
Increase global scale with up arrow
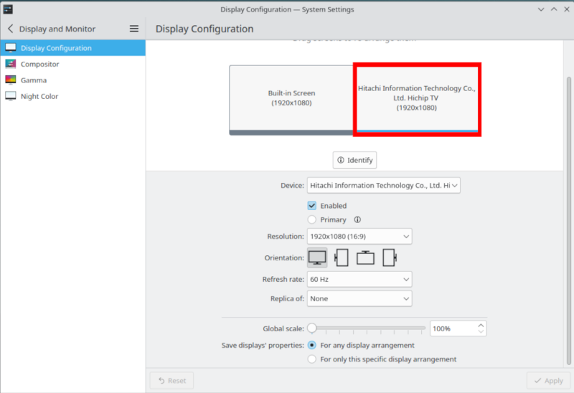[x=481, y=325]
